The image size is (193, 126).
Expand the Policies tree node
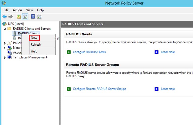5,43
